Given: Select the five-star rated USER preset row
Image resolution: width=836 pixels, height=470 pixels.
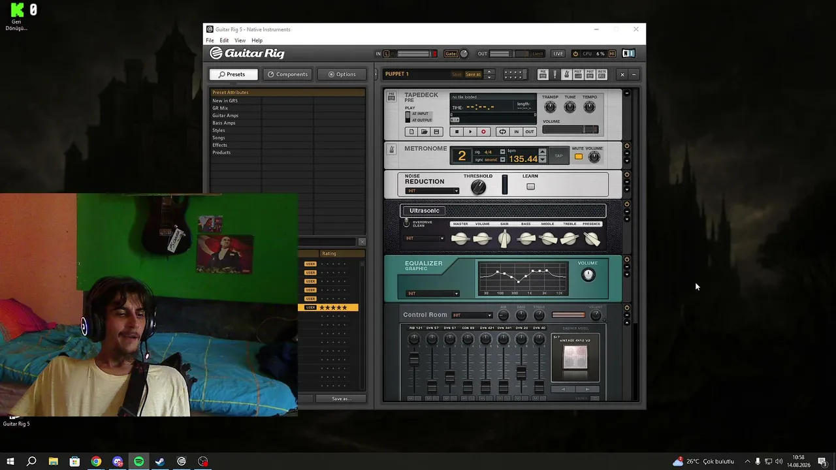Looking at the screenshot, I should [x=328, y=307].
